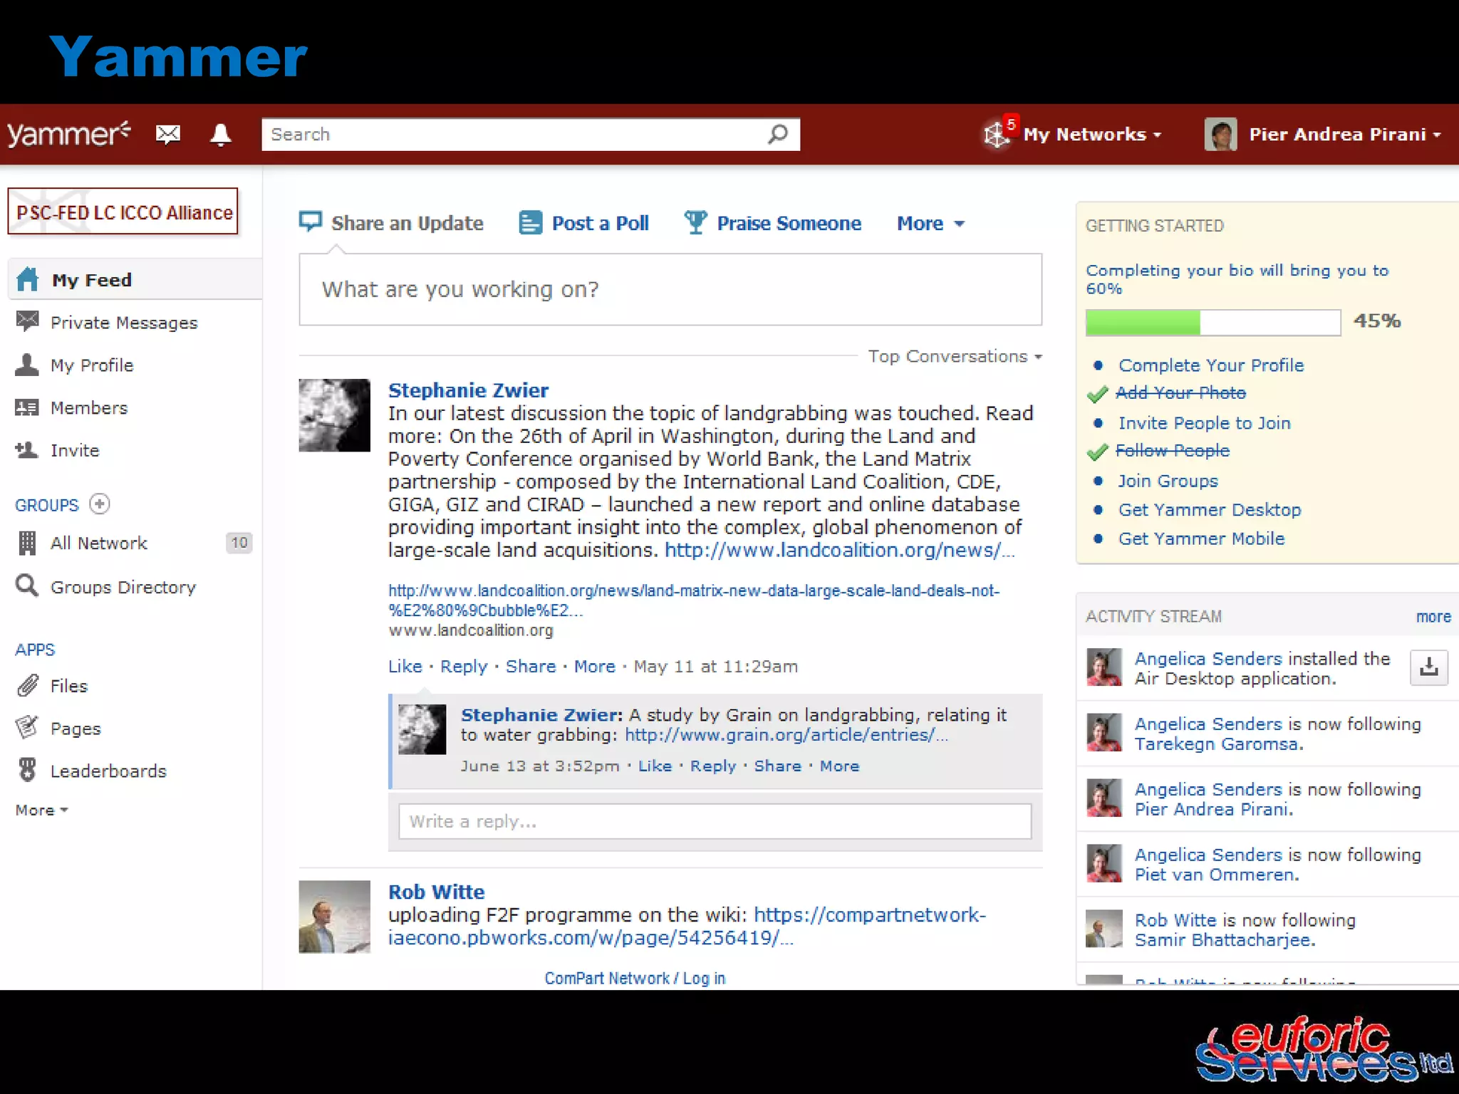Image resolution: width=1459 pixels, height=1094 pixels.
Task: Click Get Yammer Mobile link
Action: tap(1201, 538)
